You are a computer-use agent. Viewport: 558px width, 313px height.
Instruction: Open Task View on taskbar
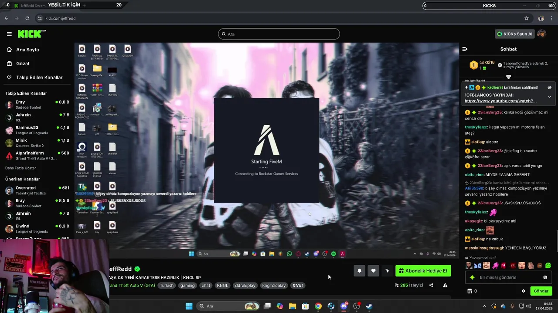(x=267, y=306)
